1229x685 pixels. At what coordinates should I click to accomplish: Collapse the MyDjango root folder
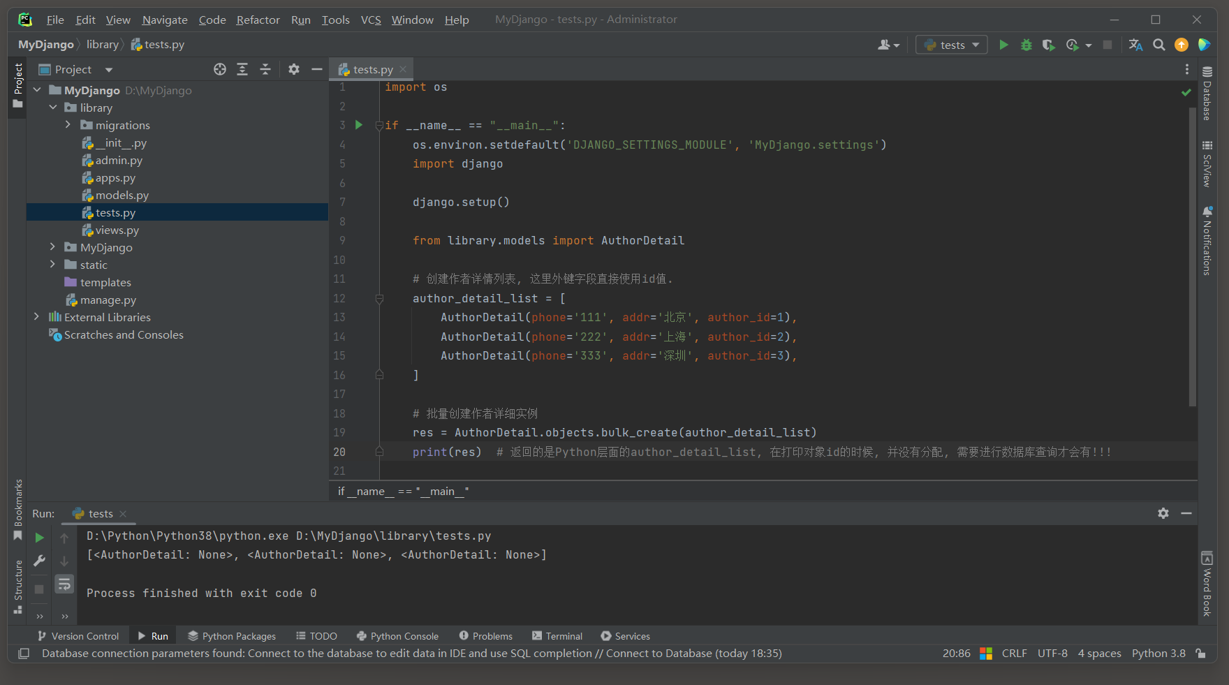[x=37, y=90]
